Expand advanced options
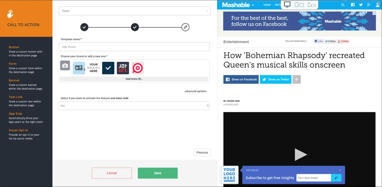This screenshot has width=382, height=187. (x=195, y=91)
